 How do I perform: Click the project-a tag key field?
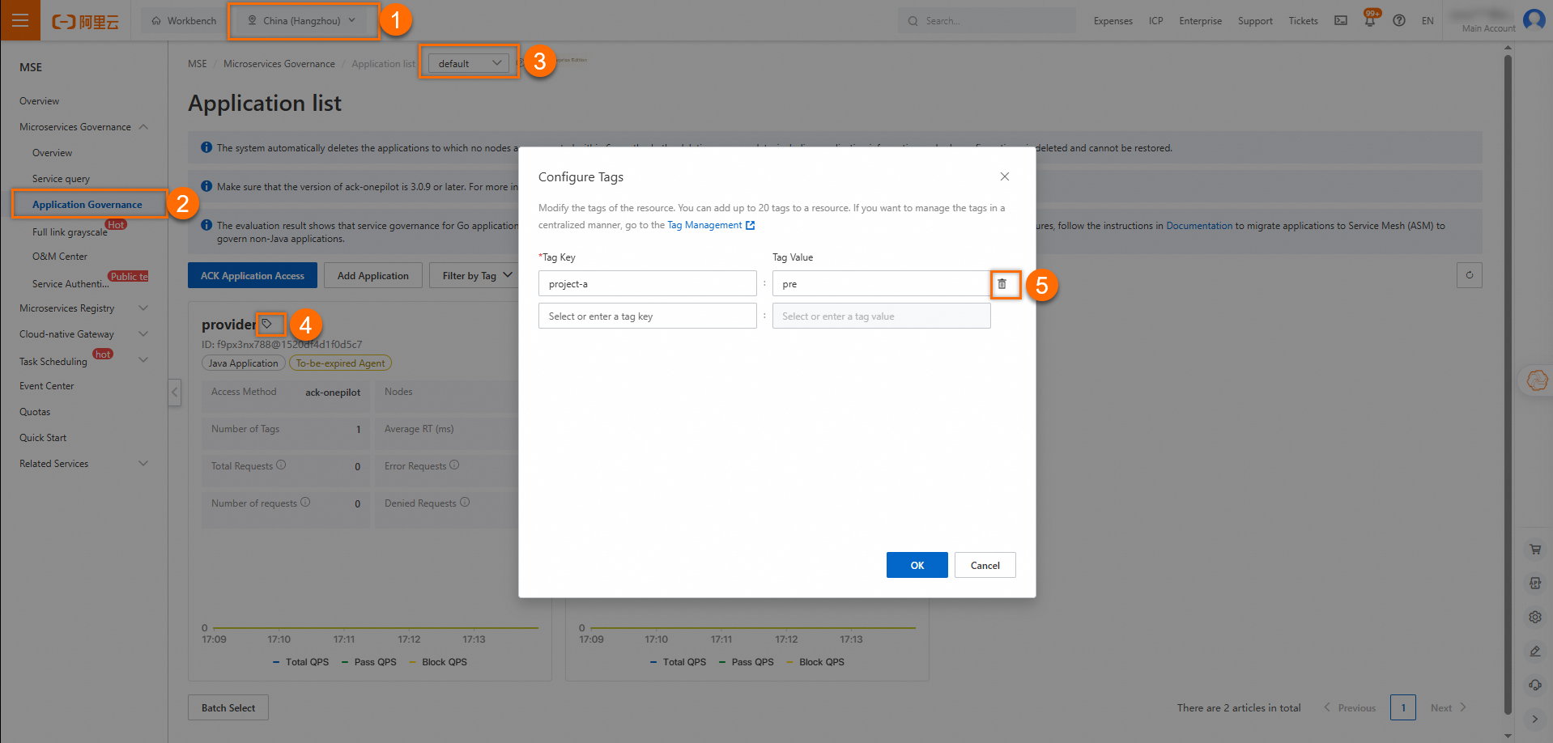click(648, 283)
